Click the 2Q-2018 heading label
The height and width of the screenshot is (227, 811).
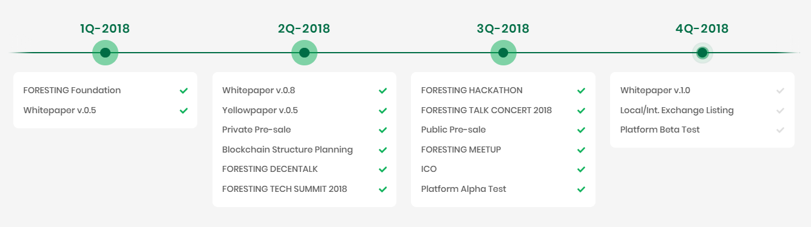[x=304, y=28]
